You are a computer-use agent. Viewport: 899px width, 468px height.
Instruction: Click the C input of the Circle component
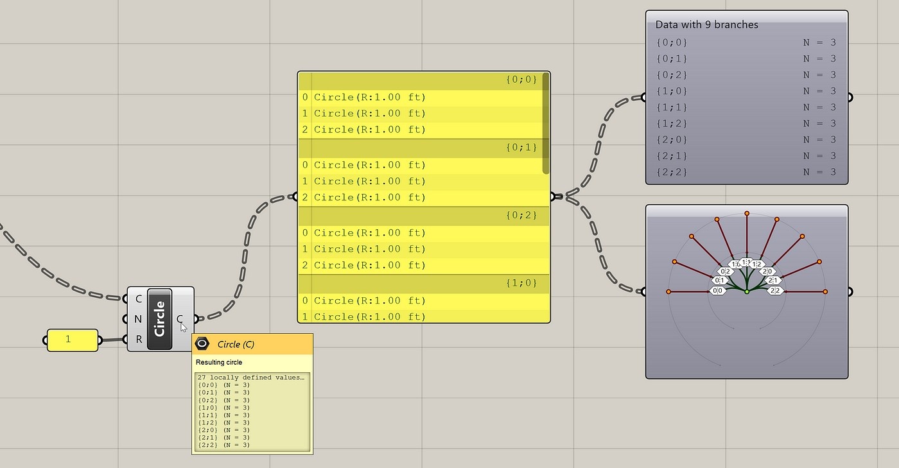point(139,299)
